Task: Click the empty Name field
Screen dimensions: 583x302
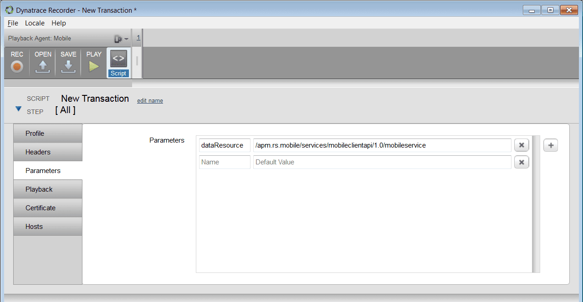Action: tap(225, 162)
